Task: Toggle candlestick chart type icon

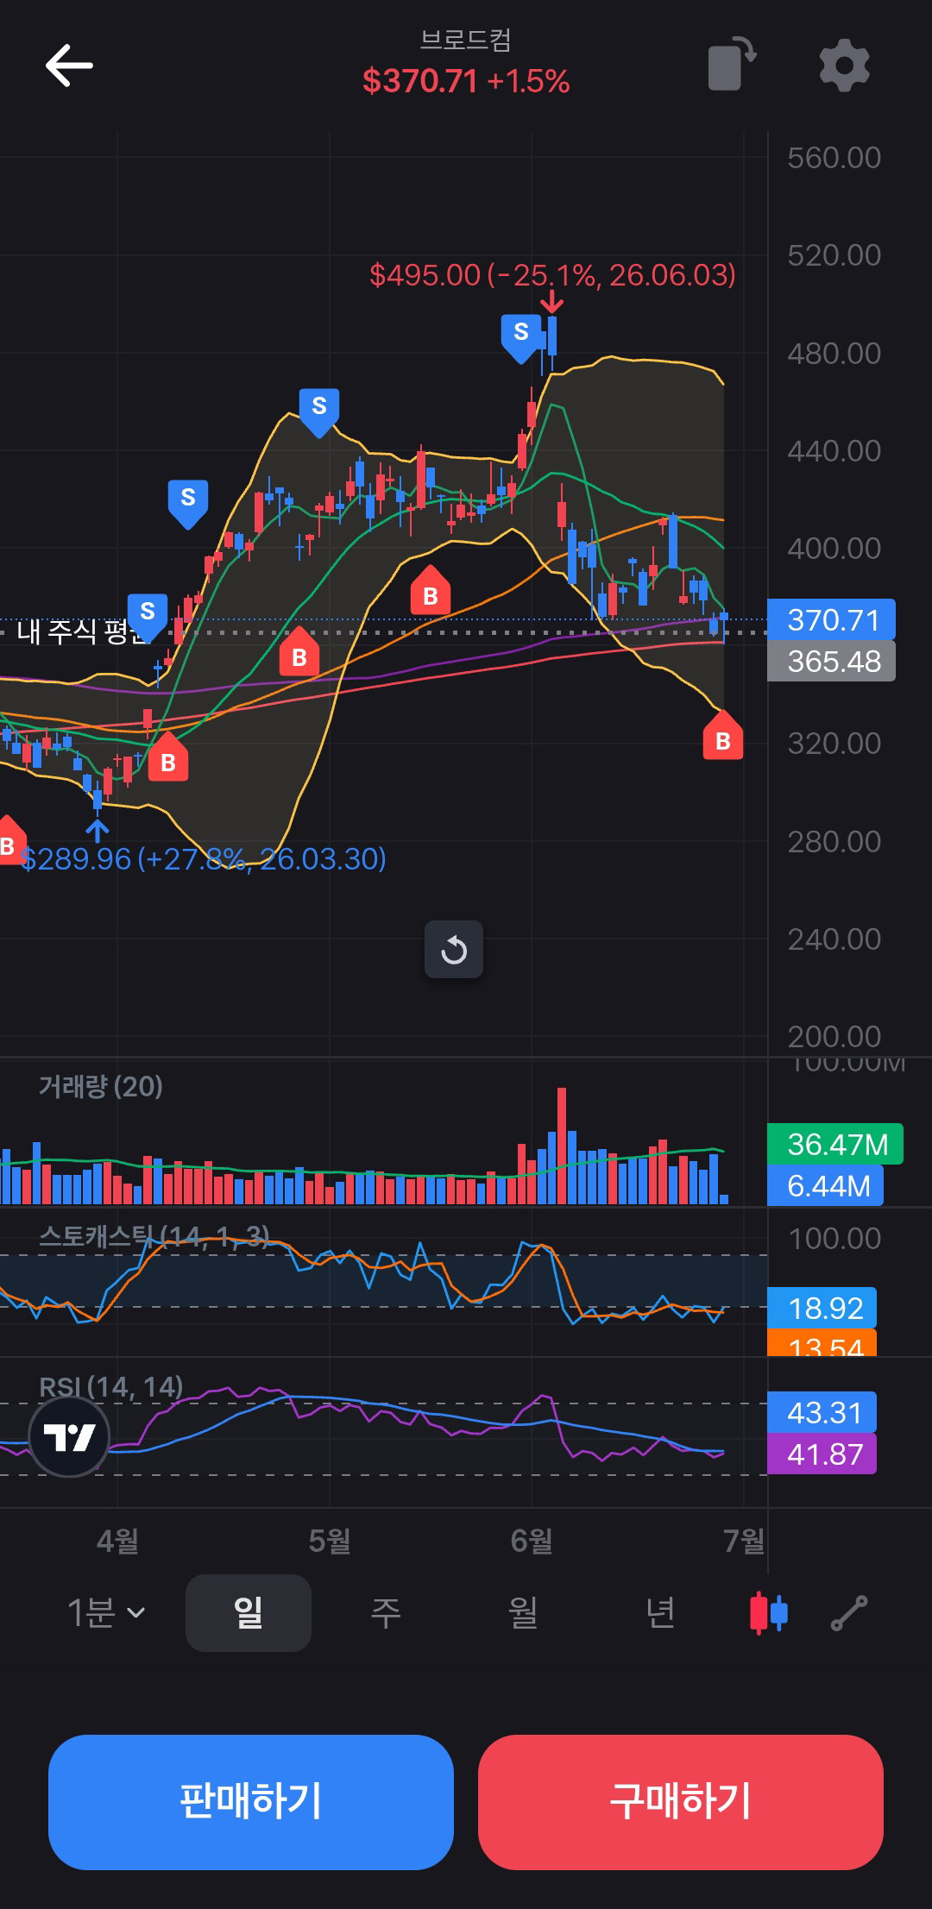Action: (x=768, y=1612)
